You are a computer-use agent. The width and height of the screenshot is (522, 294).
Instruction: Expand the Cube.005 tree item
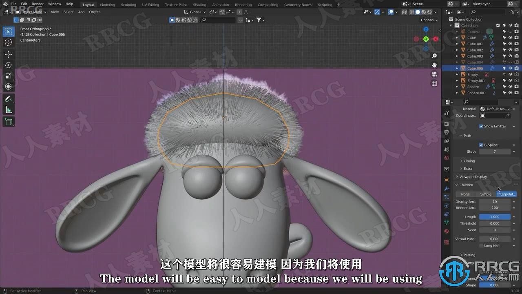(457, 68)
